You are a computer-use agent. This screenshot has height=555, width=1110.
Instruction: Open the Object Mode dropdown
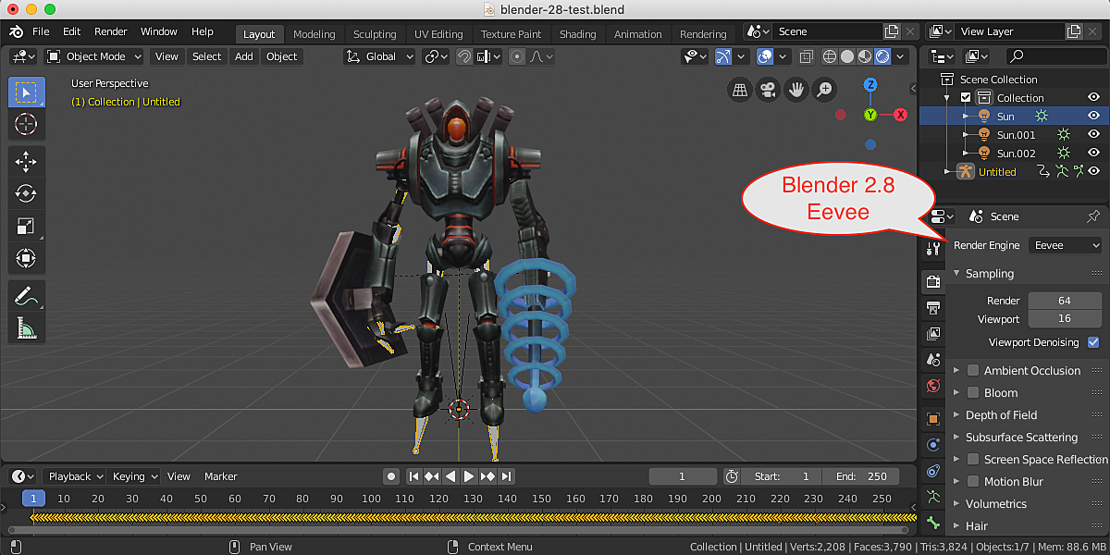(94, 56)
